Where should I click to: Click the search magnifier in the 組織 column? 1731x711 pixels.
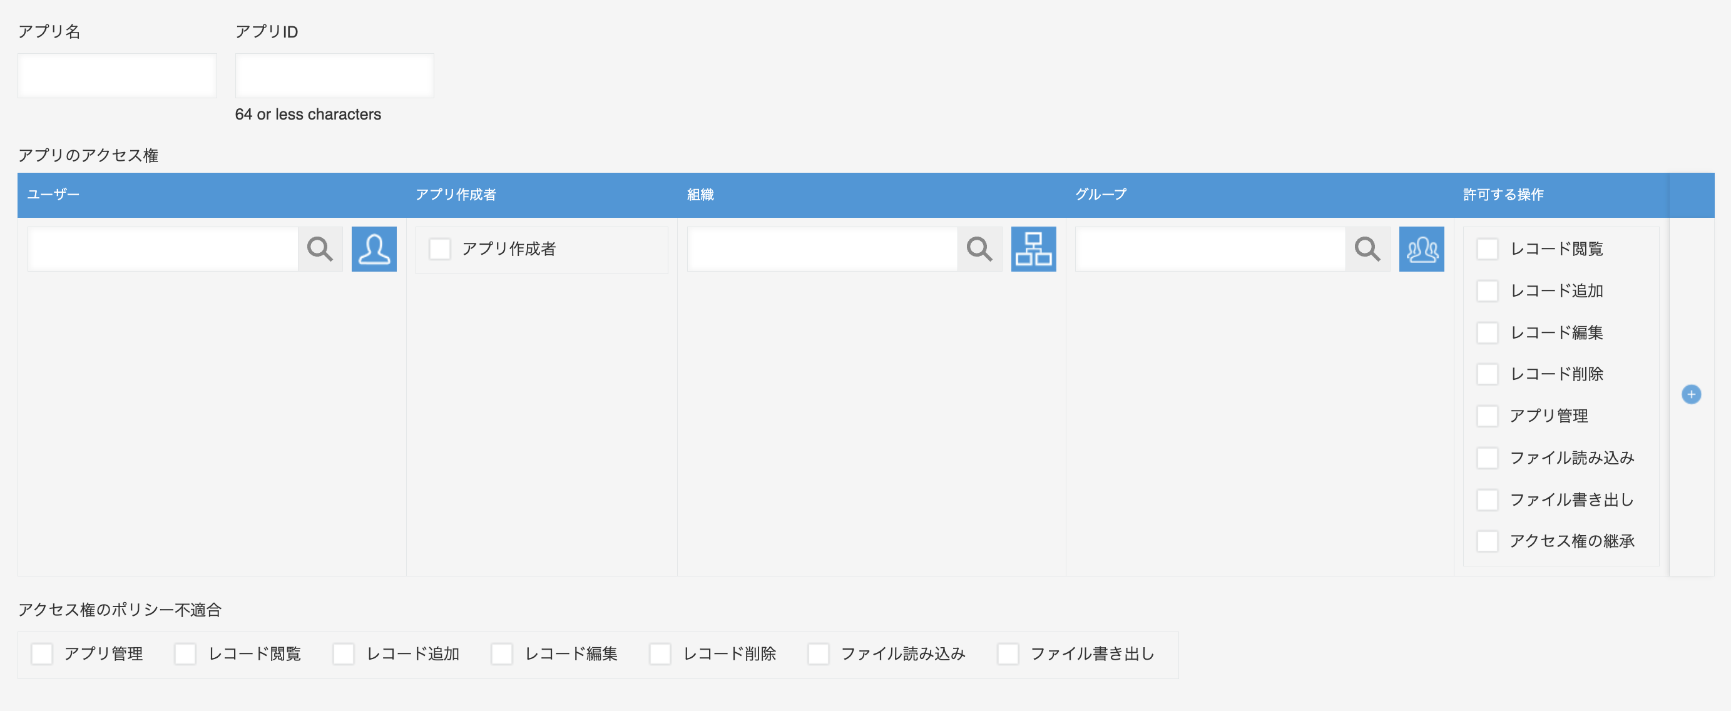point(980,249)
